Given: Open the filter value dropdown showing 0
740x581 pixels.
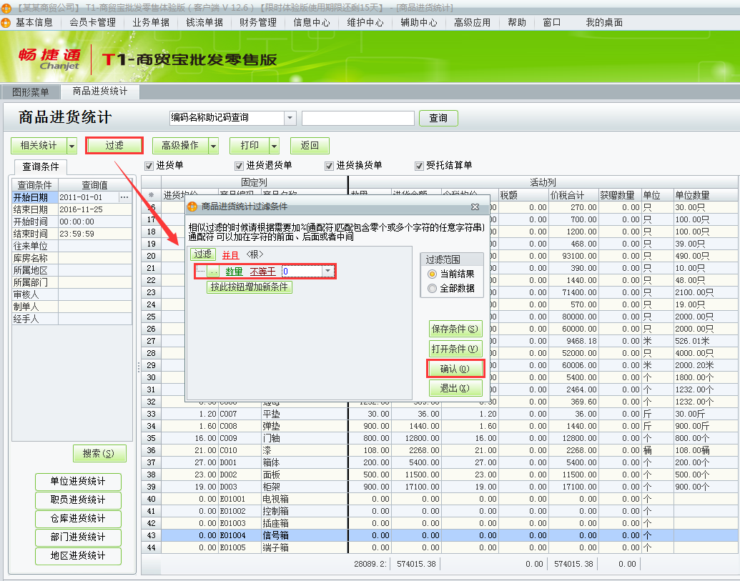Looking at the screenshot, I should pyautogui.click(x=327, y=272).
